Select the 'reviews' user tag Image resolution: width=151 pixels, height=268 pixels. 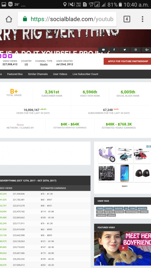tap(101, 215)
